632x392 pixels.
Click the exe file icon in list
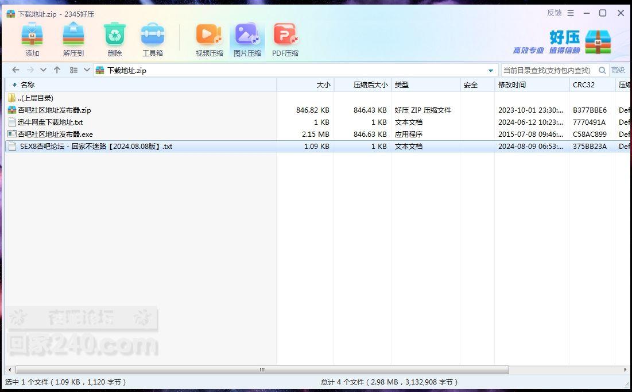tap(11, 134)
